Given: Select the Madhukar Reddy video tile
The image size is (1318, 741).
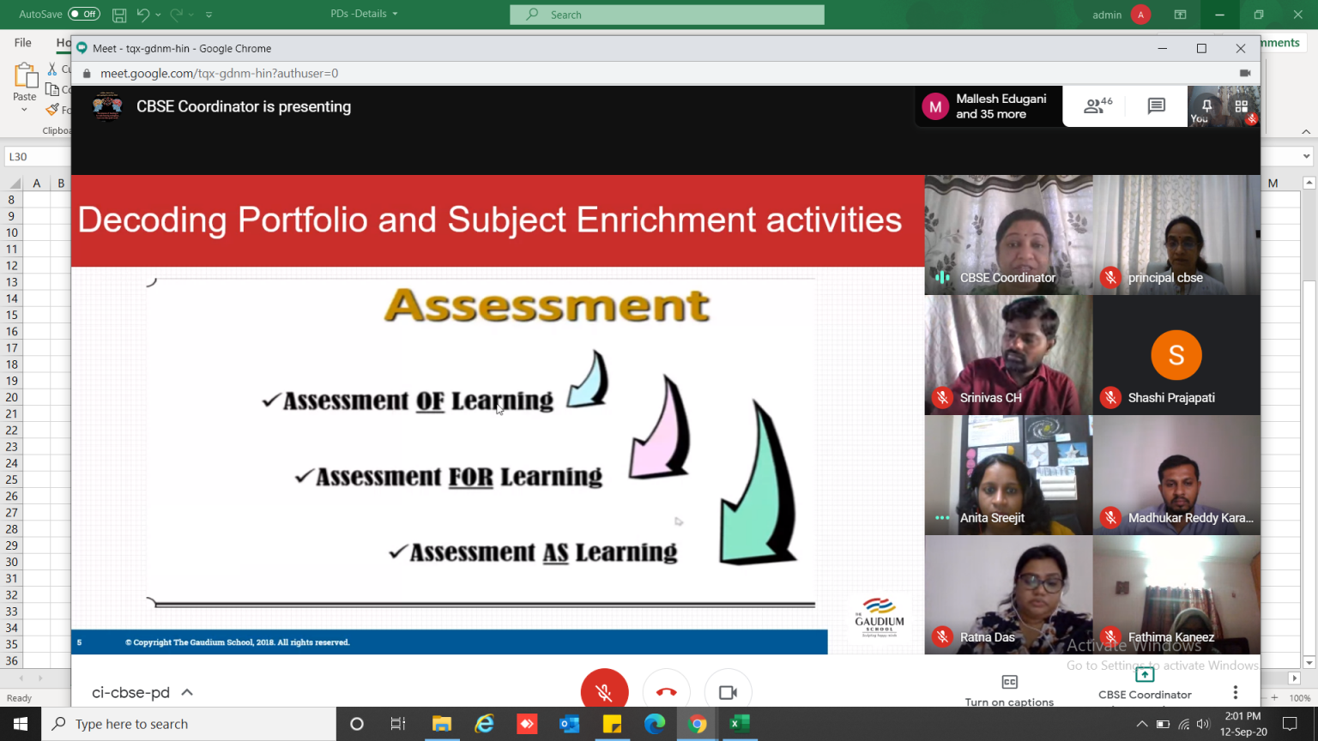Looking at the screenshot, I should point(1176,475).
